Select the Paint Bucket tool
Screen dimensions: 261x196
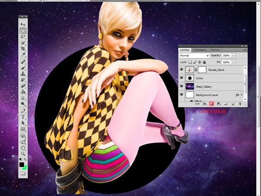coord(23,92)
